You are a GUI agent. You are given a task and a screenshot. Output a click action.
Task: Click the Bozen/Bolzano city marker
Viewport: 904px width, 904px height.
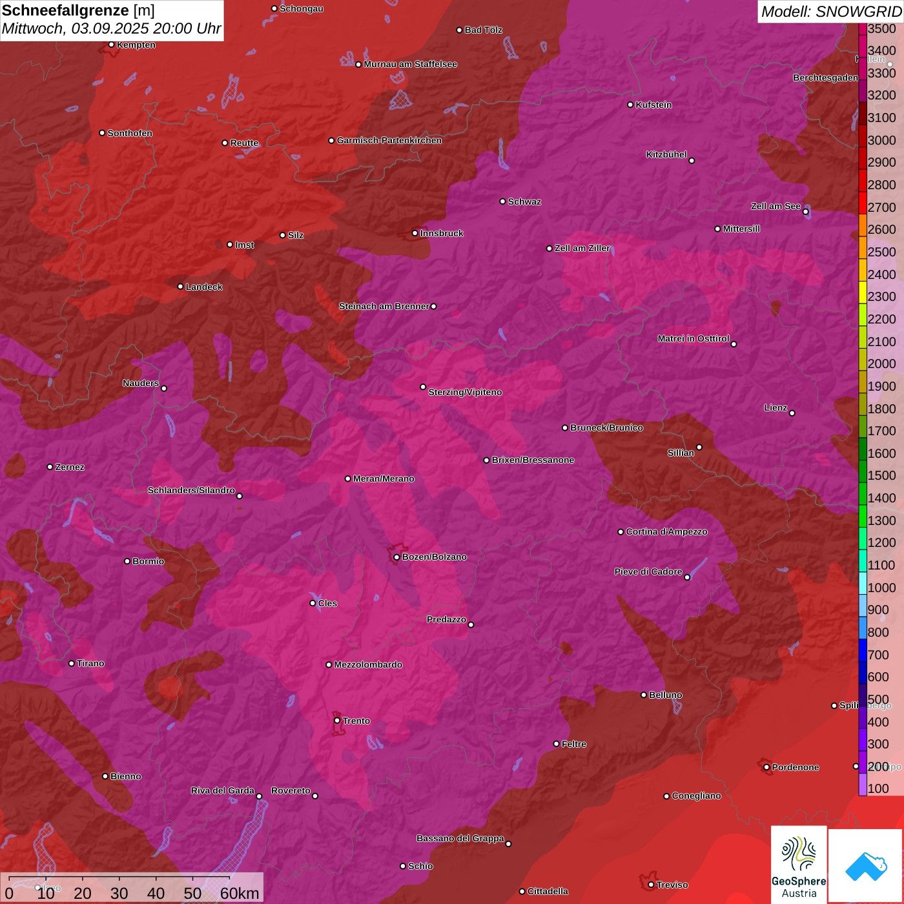396,557
